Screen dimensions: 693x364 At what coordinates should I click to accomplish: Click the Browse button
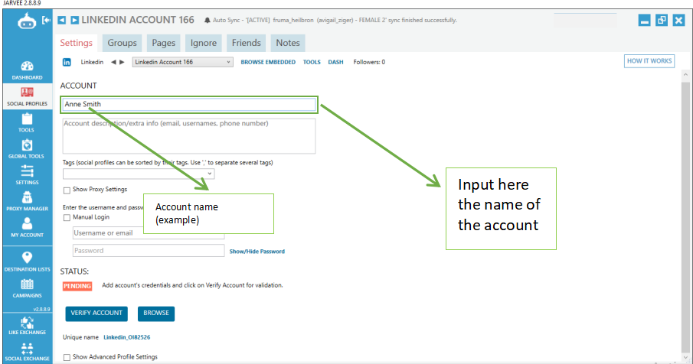(x=156, y=314)
